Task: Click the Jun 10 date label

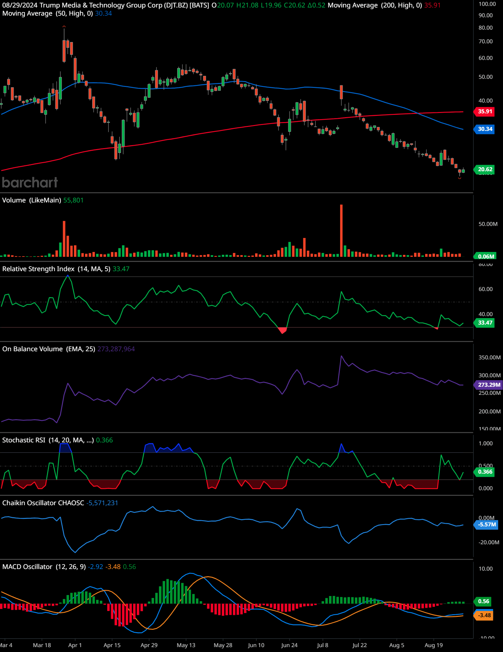Action: 256,645
